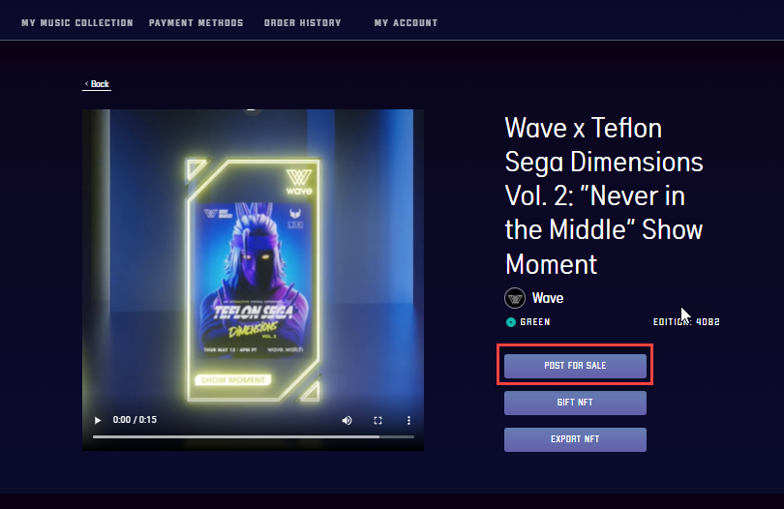
Task: Seek on the video progress bar
Action: tap(253, 437)
